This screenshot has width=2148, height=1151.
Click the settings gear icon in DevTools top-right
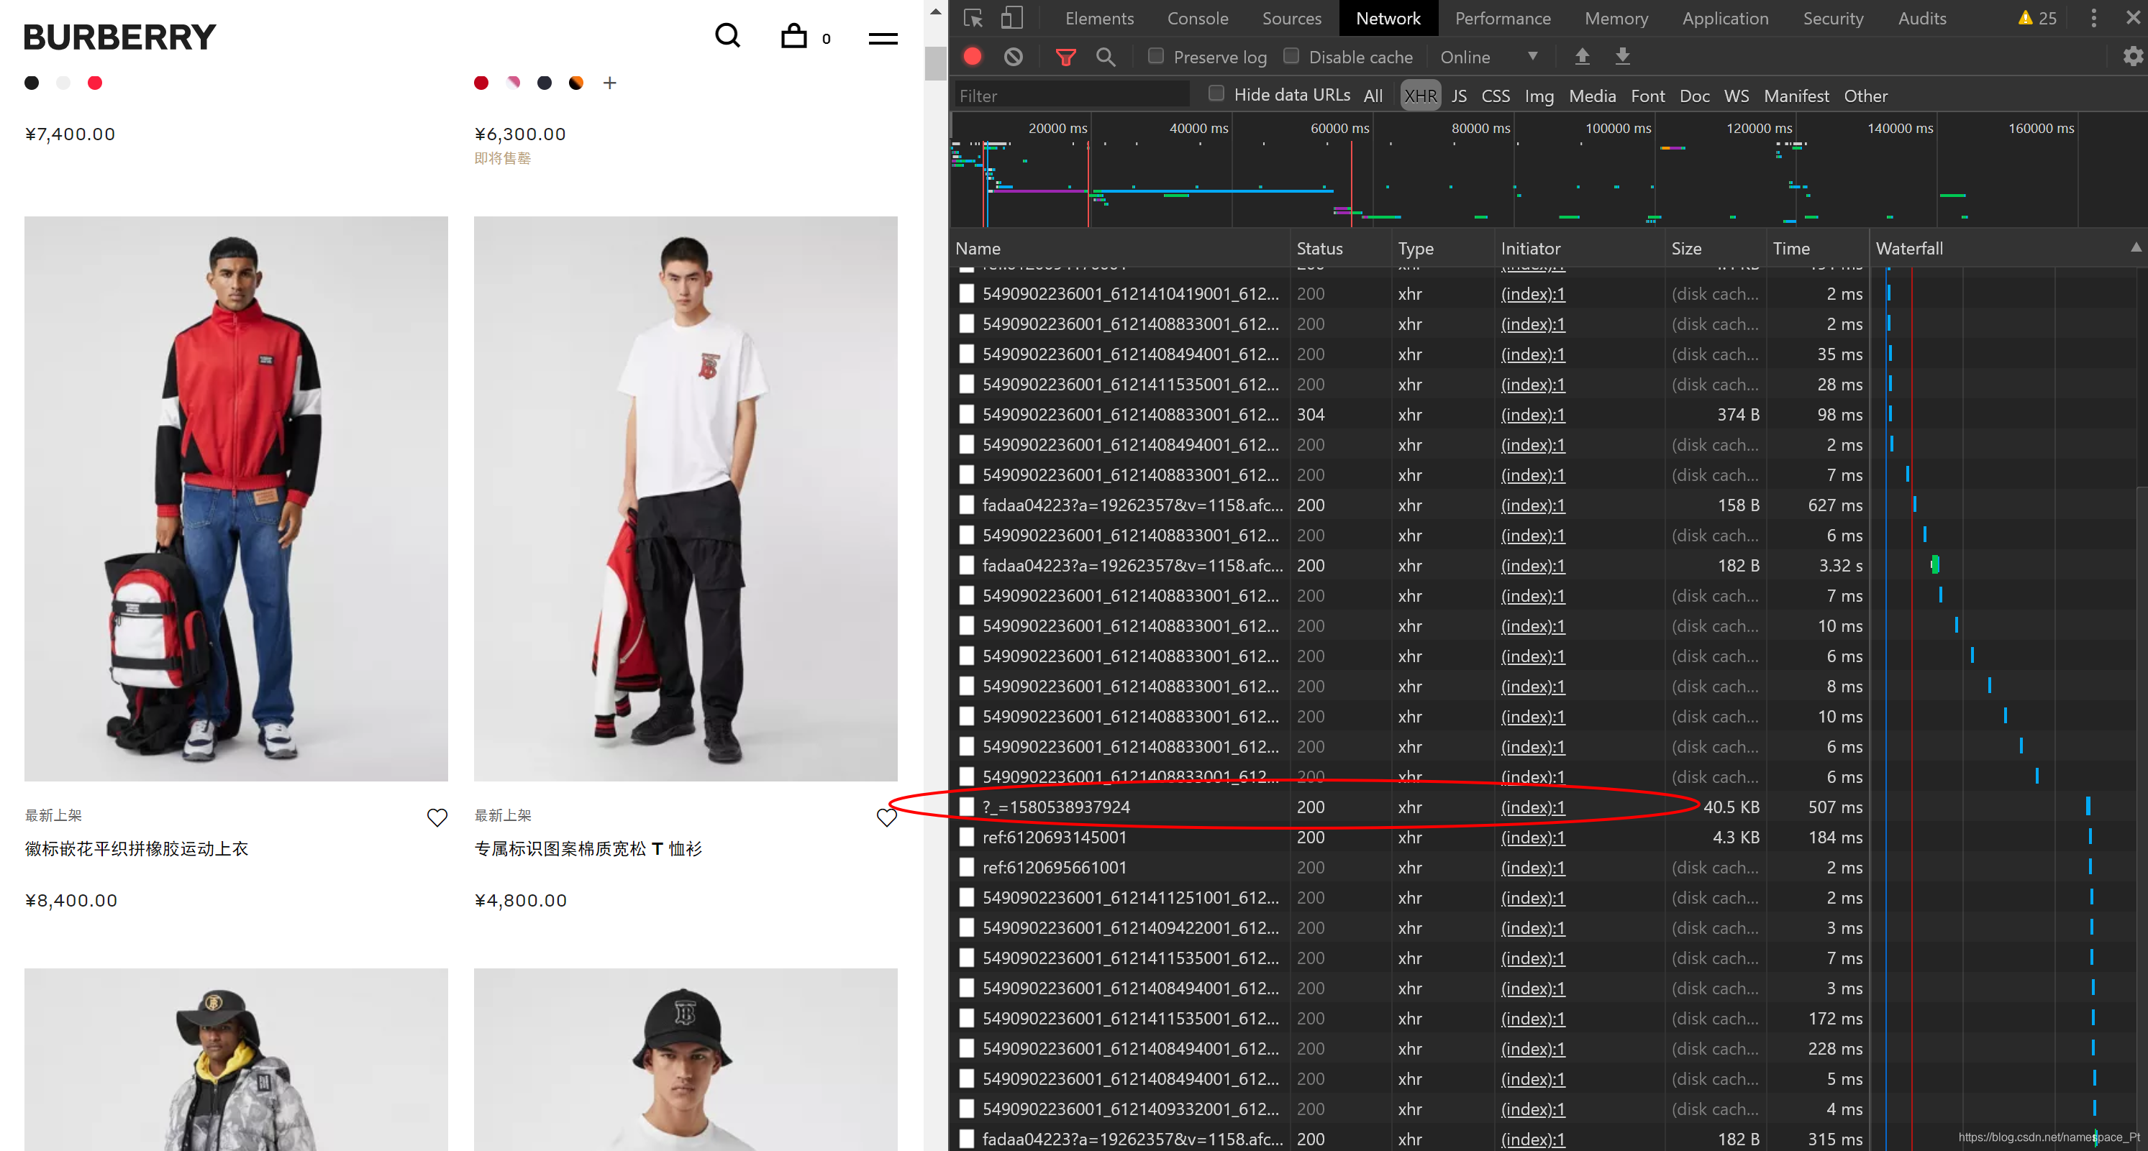click(x=2131, y=55)
